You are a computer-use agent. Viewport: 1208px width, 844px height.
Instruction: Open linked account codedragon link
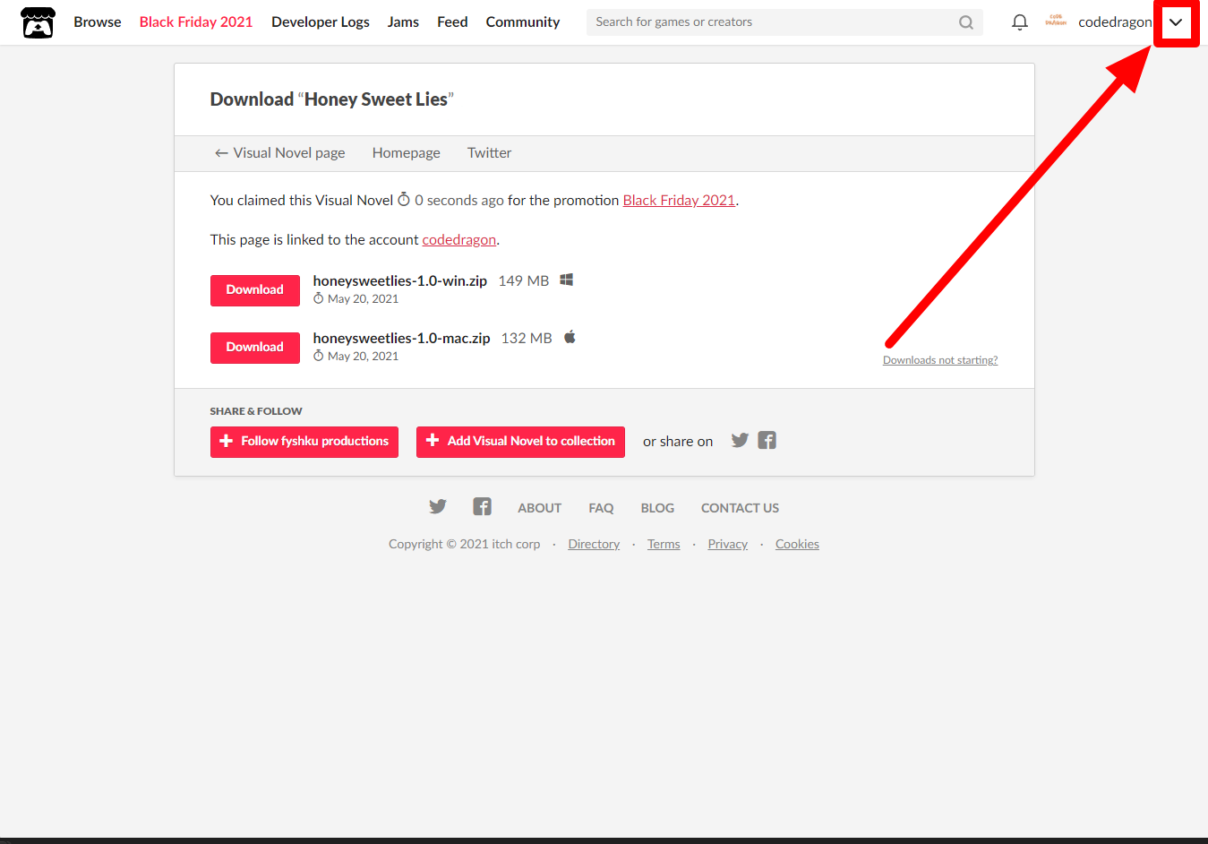click(x=459, y=240)
